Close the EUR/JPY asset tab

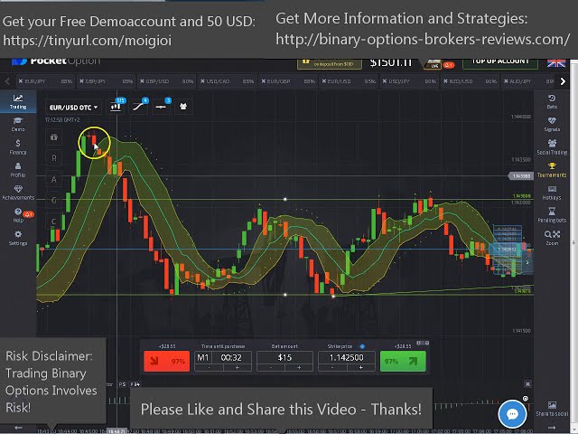(x=21, y=81)
